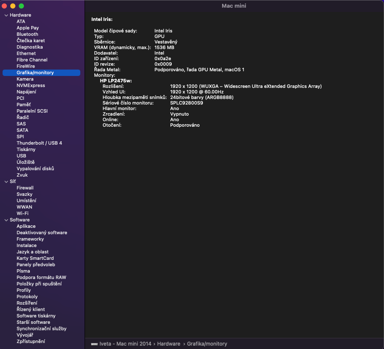Select NVMExpress in sidebar
This screenshot has height=349, width=384.
(31, 85)
